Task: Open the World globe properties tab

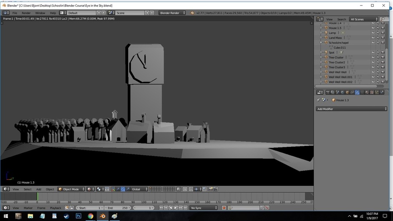Action: [343, 93]
